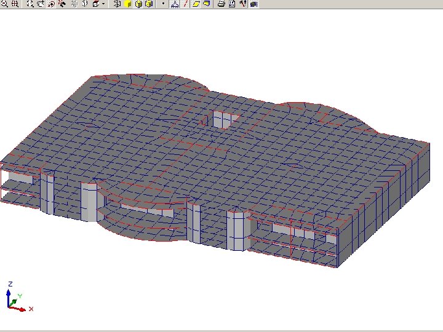Open the view cube dropdown arrow
This screenshot has height=332, width=443.
103,4
